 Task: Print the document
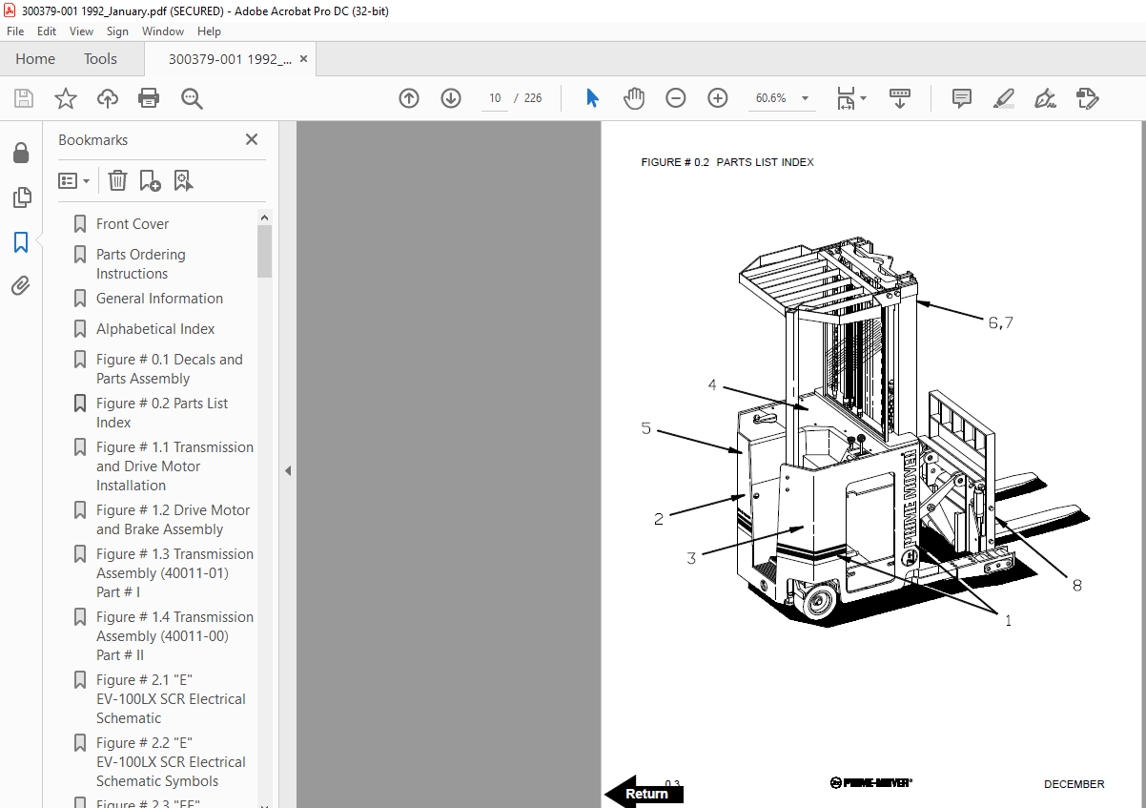[x=149, y=98]
